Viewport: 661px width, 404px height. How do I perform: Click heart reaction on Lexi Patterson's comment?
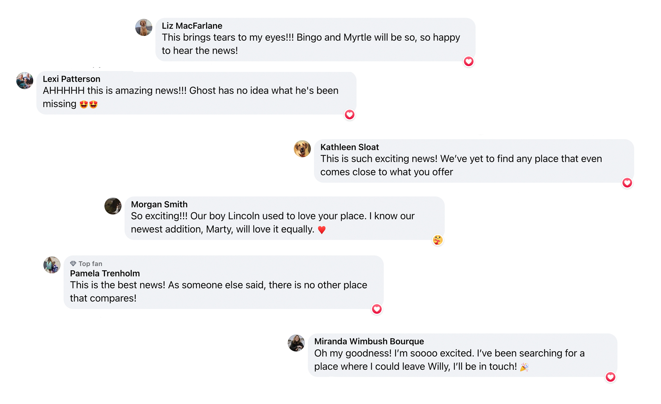point(349,115)
